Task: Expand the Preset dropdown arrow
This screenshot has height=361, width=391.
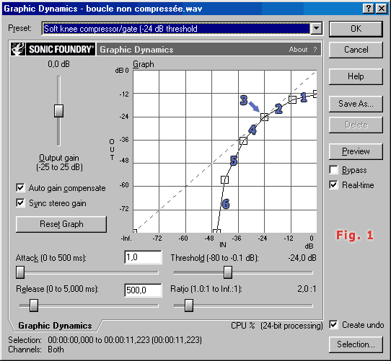Action: [x=316, y=28]
